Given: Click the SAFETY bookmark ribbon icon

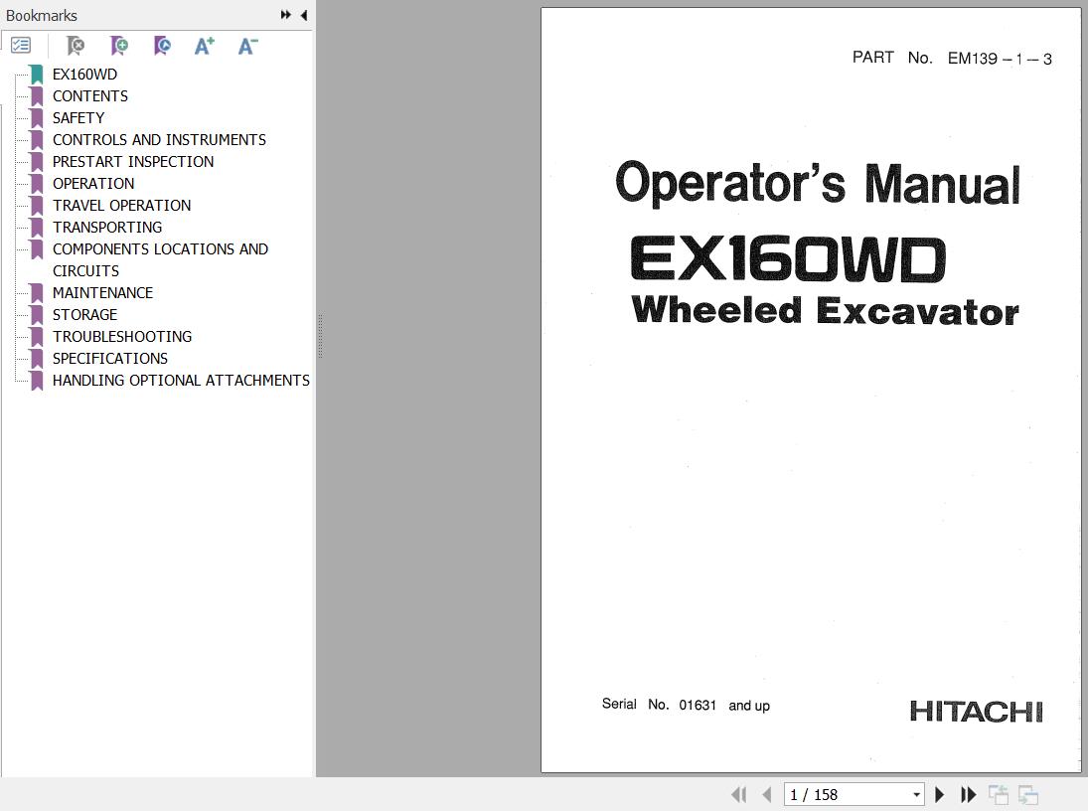Looking at the screenshot, I should [x=37, y=118].
